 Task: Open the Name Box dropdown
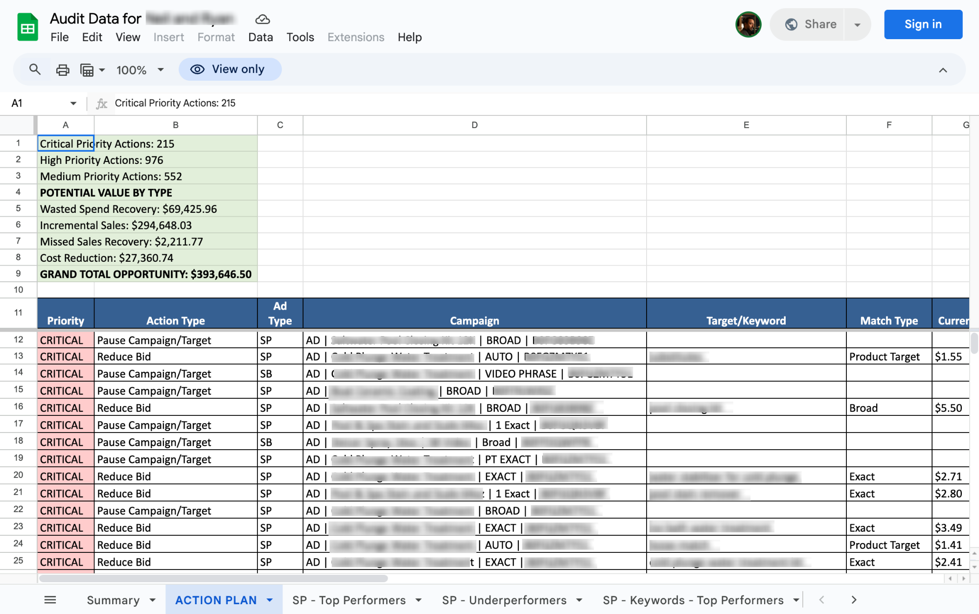72,103
